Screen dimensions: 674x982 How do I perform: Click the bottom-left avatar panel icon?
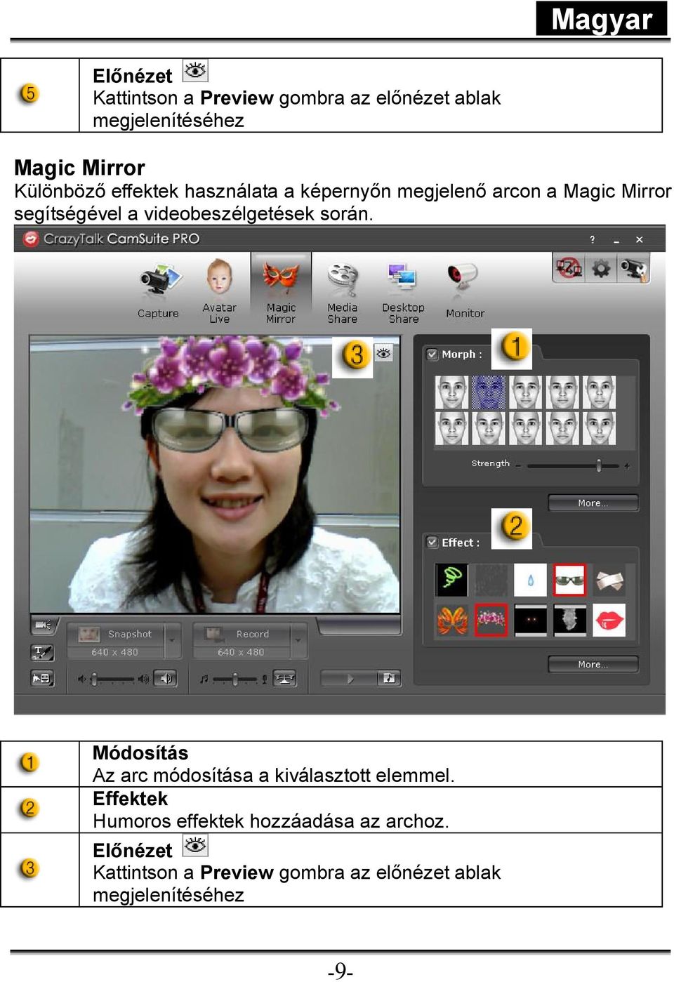pyautogui.click(x=43, y=678)
